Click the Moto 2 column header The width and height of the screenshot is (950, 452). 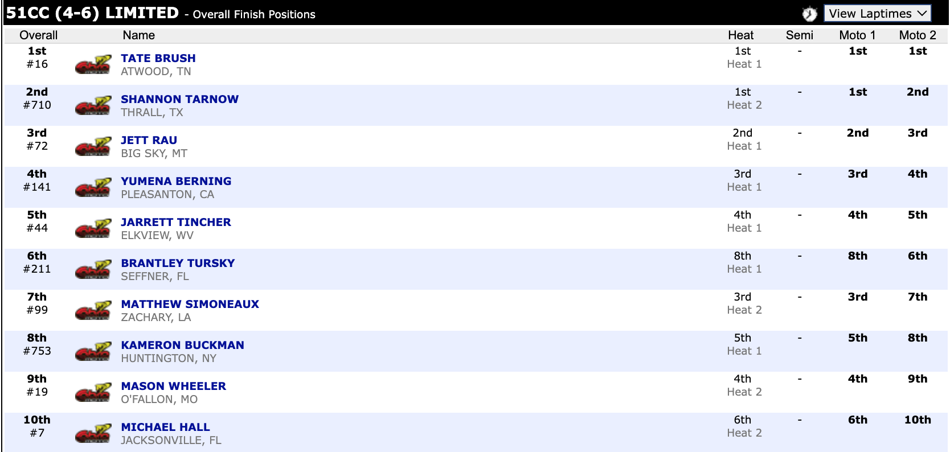[x=917, y=35]
